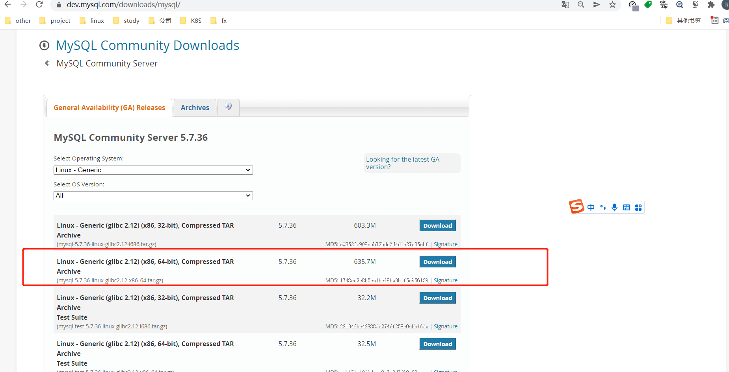Open the Sogou soft keyboard icon

point(627,207)
